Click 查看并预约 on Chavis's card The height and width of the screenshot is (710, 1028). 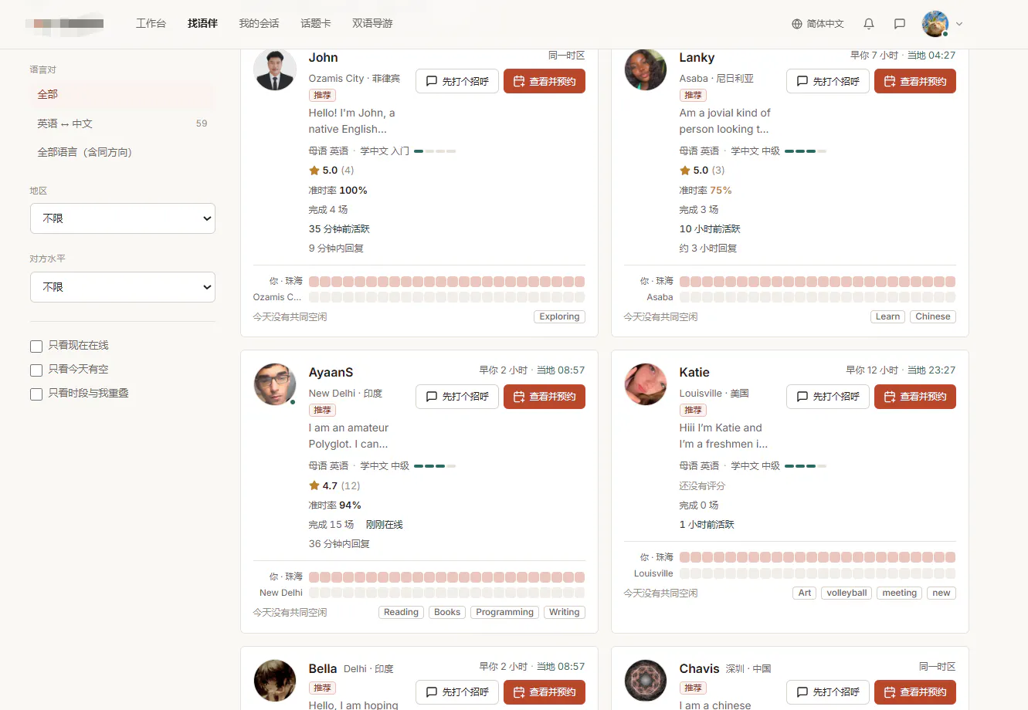tap(915, 692)
